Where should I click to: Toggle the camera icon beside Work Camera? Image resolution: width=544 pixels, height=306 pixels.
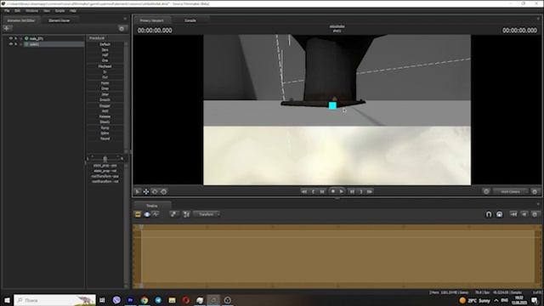486,191
